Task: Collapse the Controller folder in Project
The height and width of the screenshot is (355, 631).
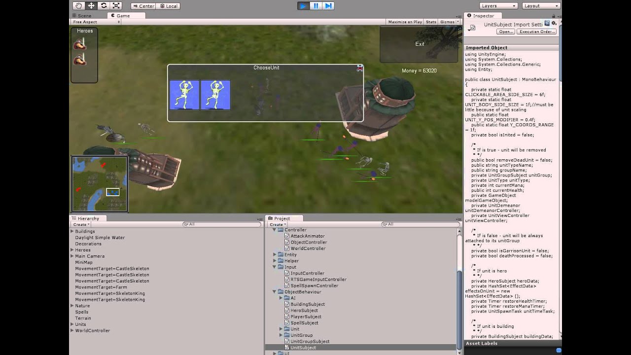Action: tap(275, 230)
